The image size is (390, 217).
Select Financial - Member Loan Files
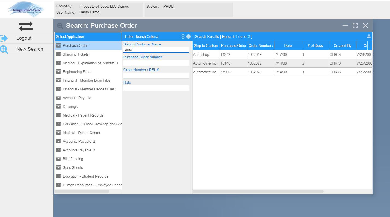(x=88, y=80)
